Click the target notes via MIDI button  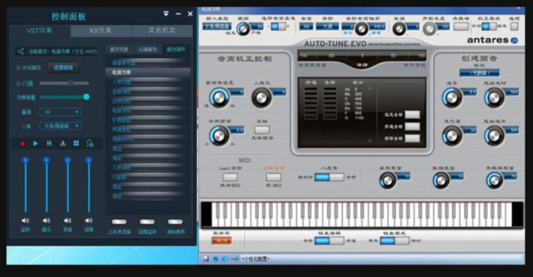tap(274, 177)
